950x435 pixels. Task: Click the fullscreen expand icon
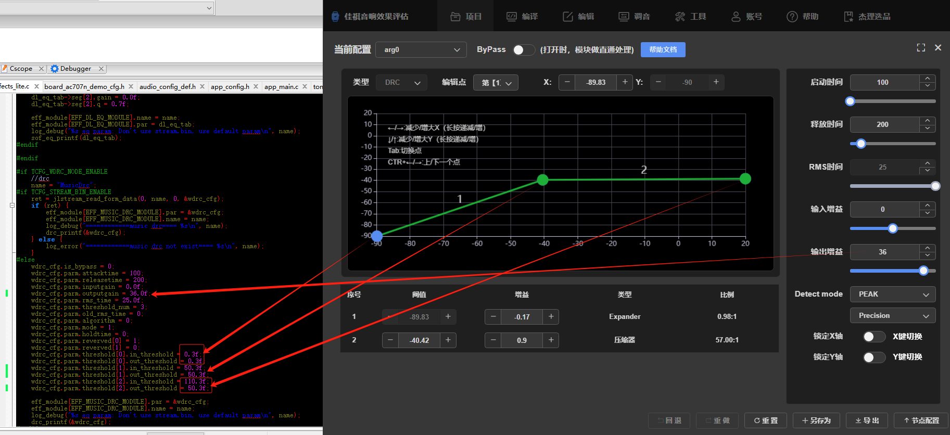[x=921, y=47]
